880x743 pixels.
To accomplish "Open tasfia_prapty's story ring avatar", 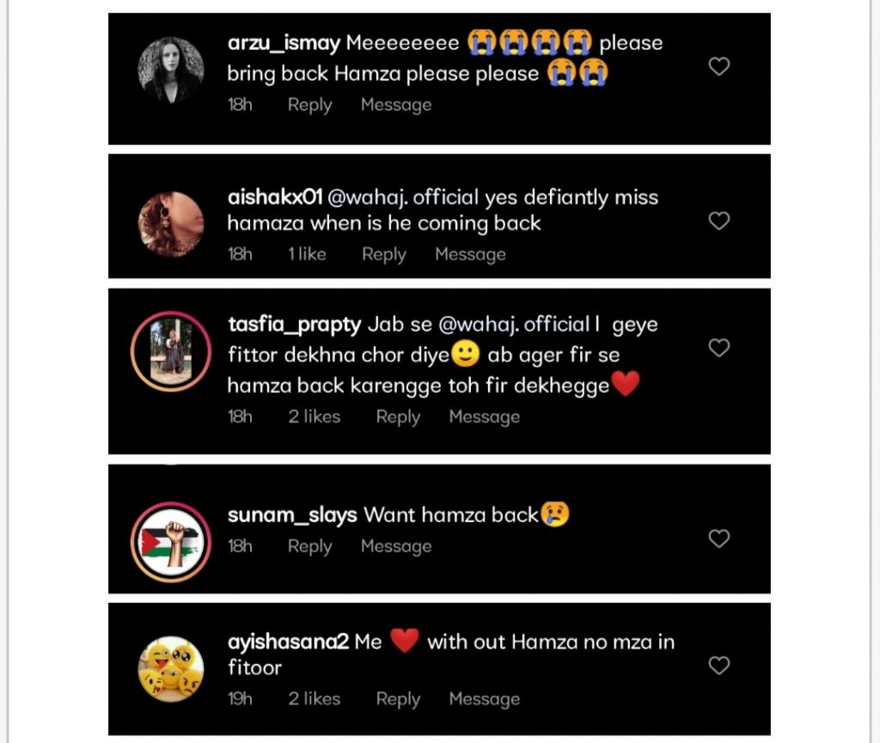I will point(171,351).
